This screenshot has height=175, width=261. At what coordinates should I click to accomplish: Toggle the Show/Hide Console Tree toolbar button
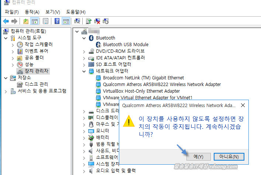point(34,21)
